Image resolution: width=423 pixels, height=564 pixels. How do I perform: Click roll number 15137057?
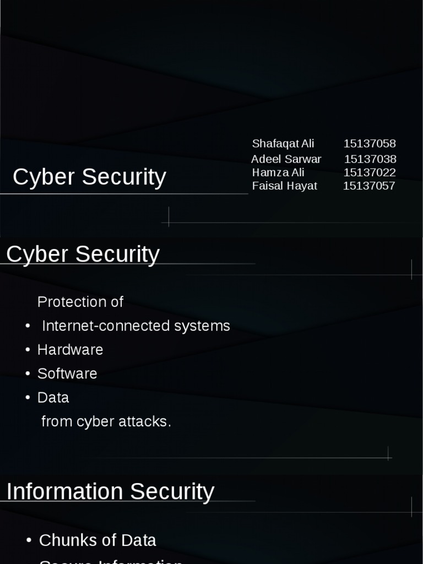369,186
